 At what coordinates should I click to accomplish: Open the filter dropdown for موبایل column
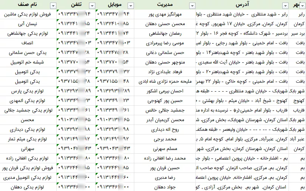131,6
